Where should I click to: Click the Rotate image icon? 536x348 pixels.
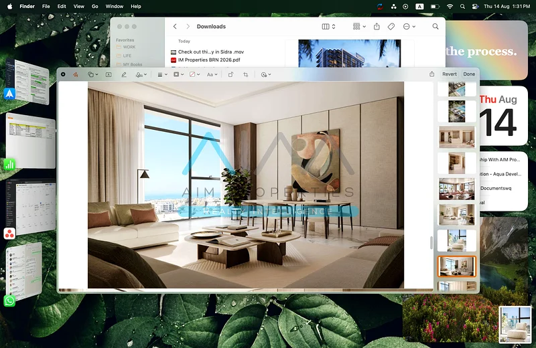[x=230, y=74]
